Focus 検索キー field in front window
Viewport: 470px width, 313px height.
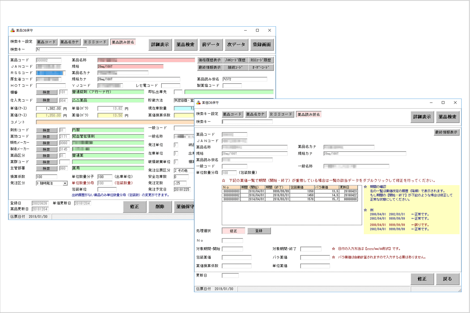tap(247, 122)
